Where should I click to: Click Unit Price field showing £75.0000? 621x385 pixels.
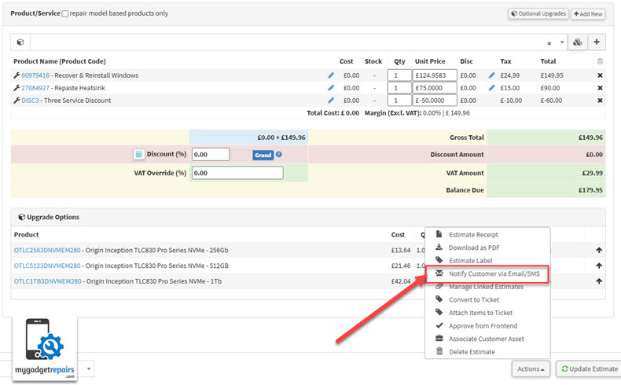[x=435, y=88]
